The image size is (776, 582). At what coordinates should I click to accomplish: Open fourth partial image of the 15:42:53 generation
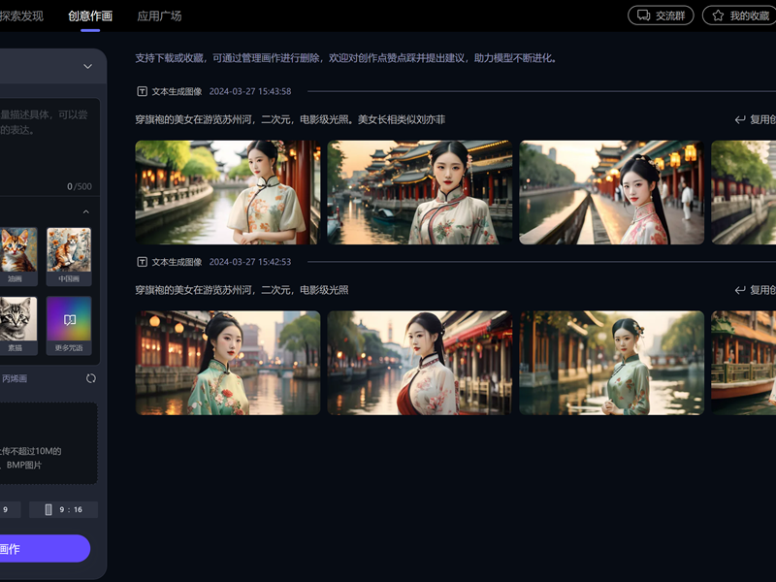744,363
